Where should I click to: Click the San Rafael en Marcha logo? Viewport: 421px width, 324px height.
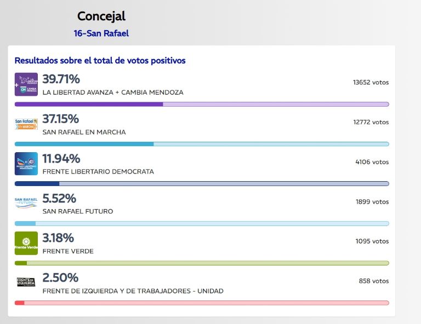coord(26,124)
